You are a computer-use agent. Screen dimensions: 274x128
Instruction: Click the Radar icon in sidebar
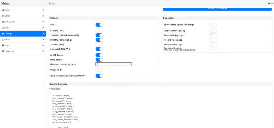pyautogui.click(x=3, y=40)
